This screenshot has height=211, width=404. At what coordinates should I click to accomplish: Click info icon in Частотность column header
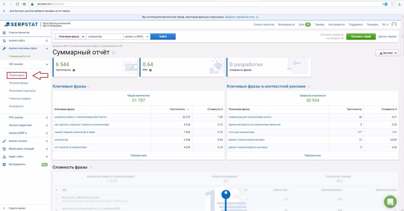[188, 109]
